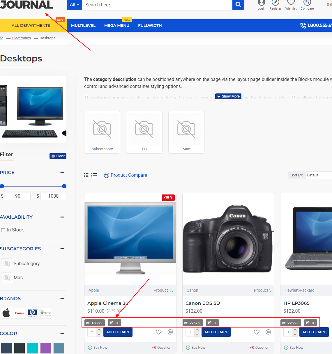Collapse the Brands filter section

[62, 298]
